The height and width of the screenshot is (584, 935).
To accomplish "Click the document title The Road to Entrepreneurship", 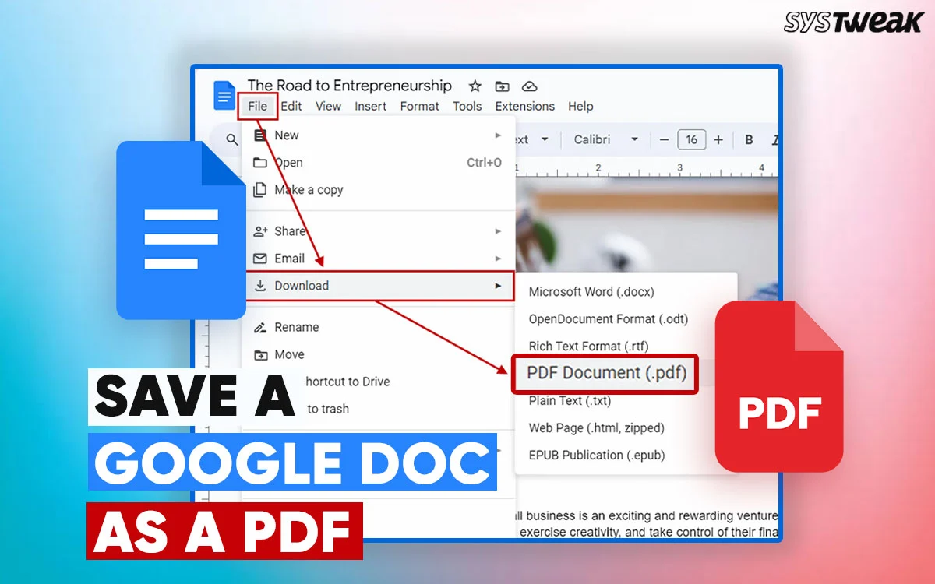I will [349, 86].
